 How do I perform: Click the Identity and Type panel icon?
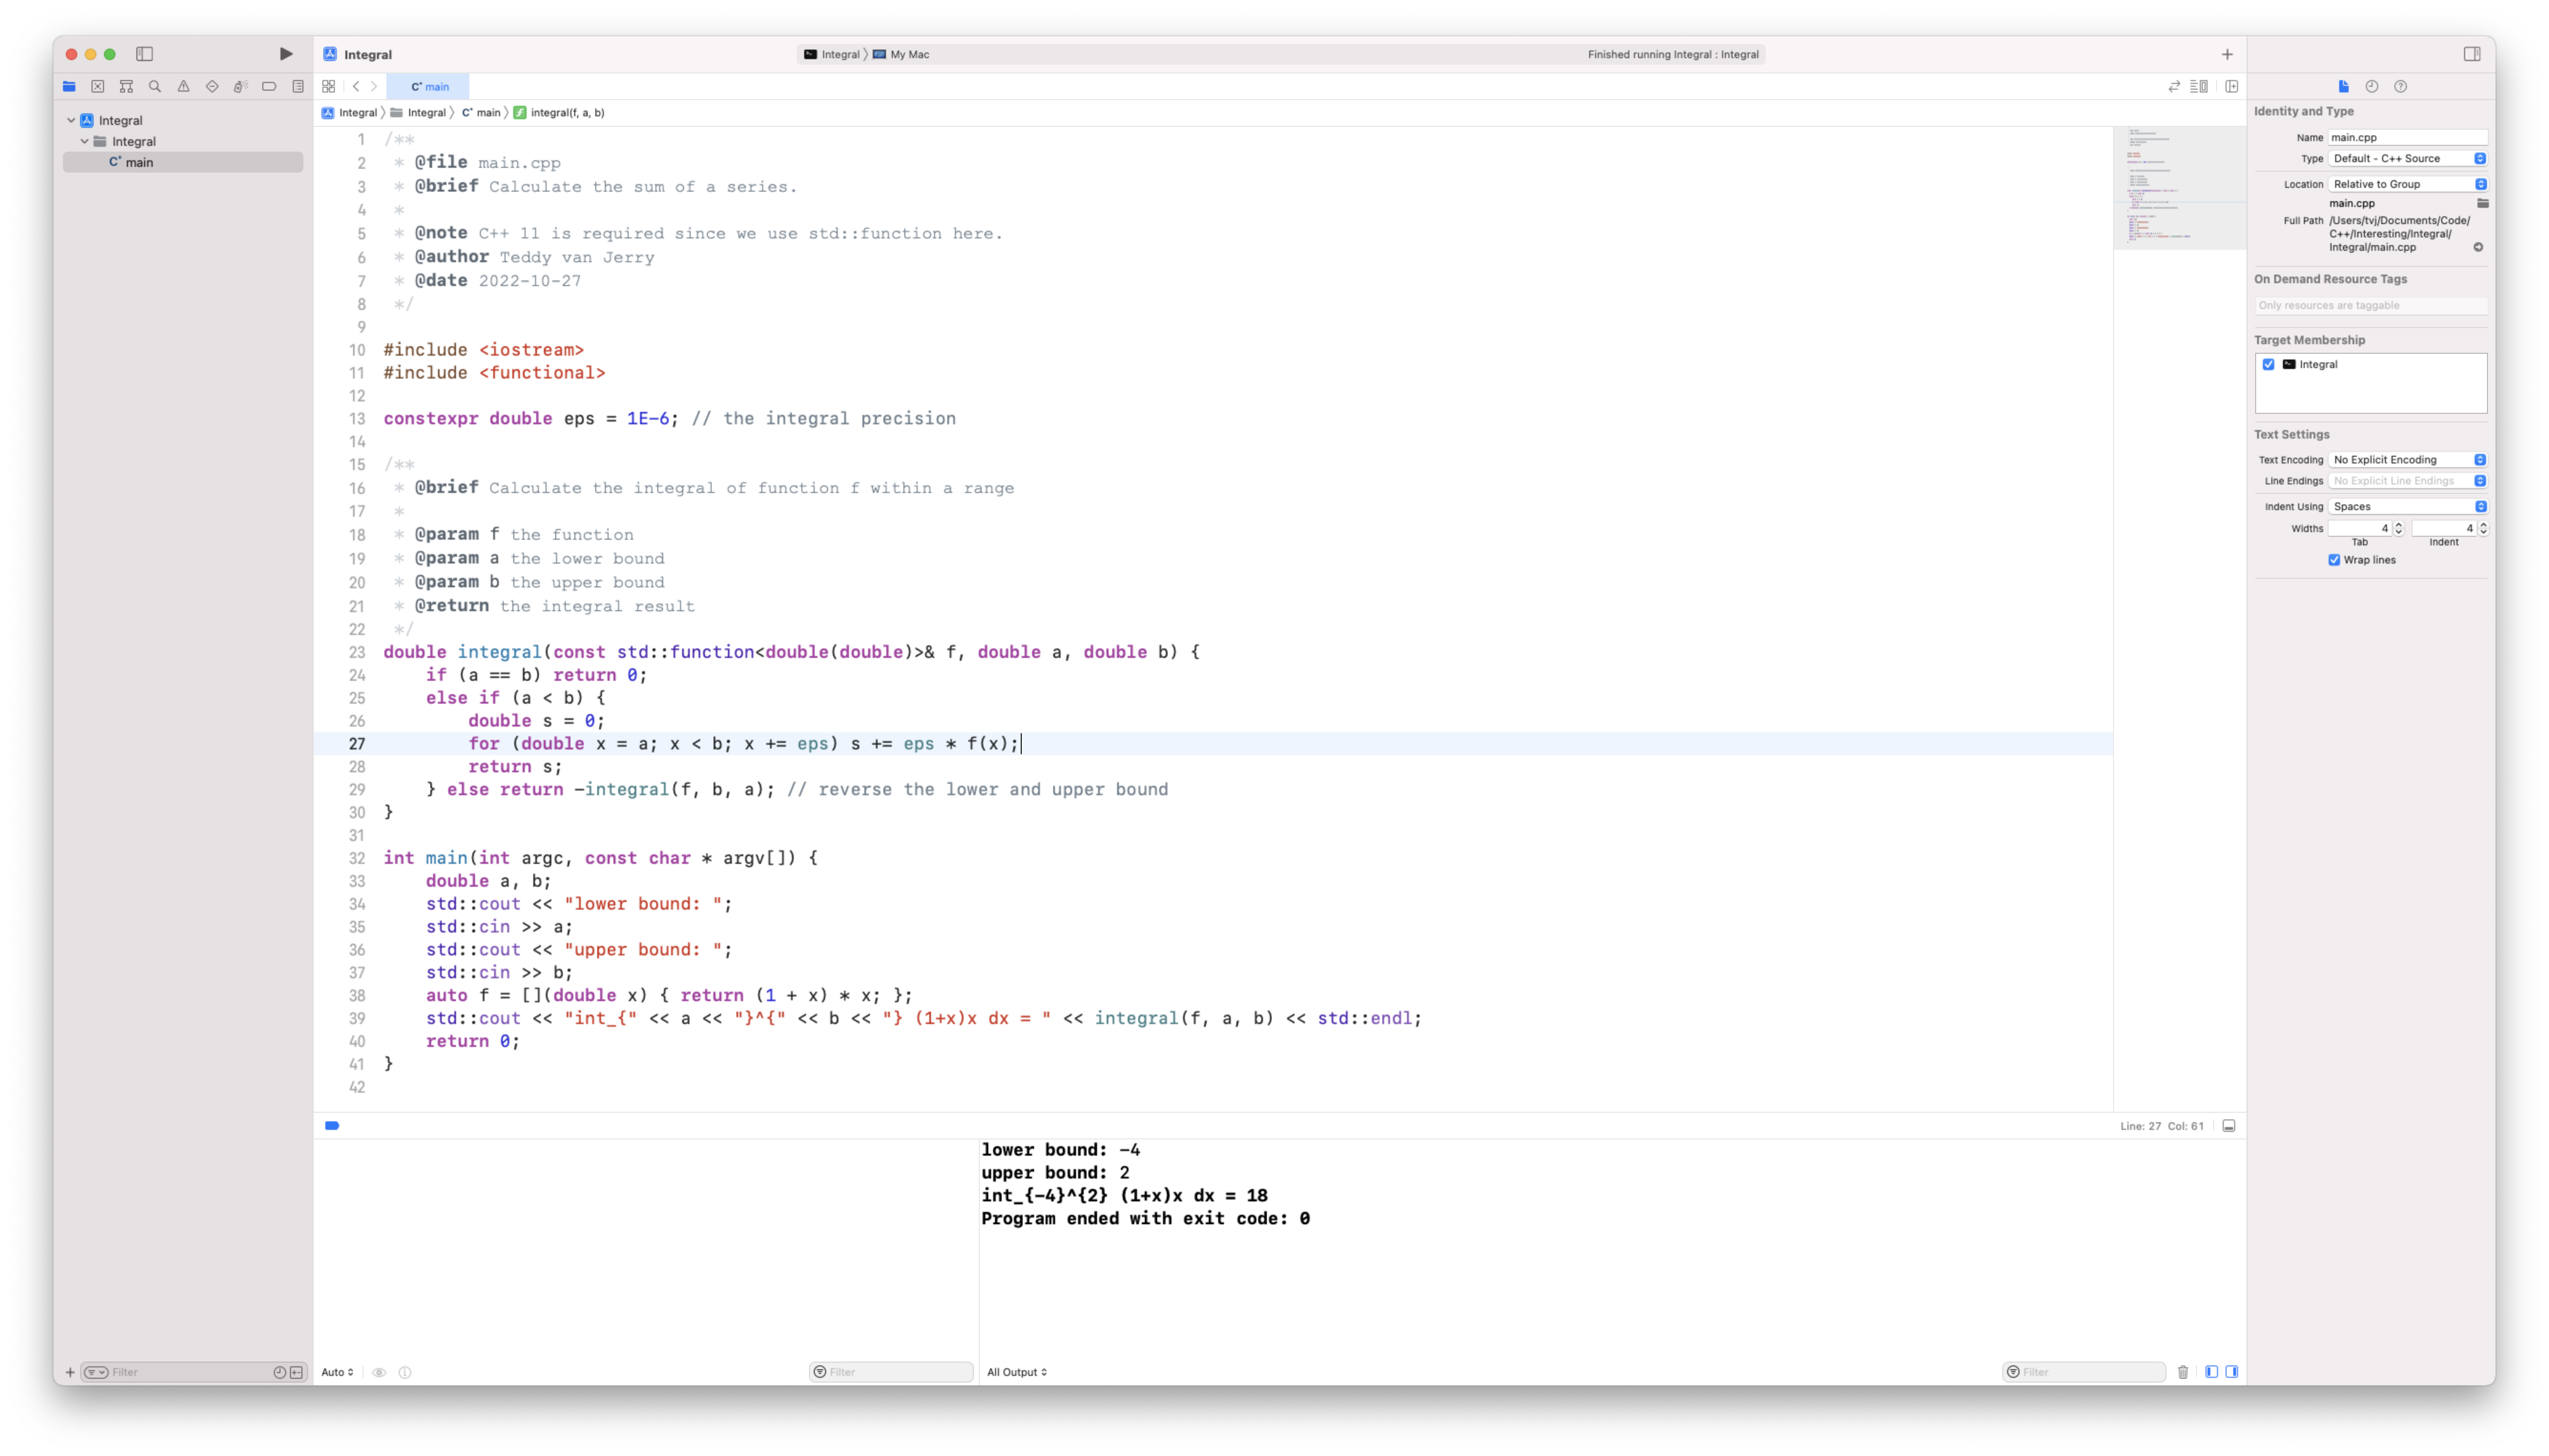tap(2342, 86)
